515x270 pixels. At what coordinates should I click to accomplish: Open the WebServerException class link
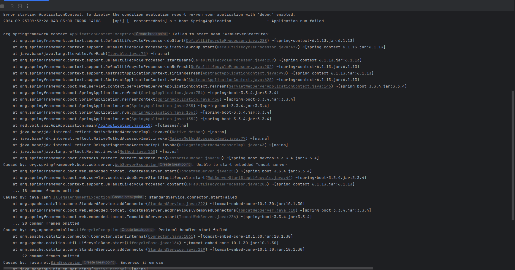(136, 165)
